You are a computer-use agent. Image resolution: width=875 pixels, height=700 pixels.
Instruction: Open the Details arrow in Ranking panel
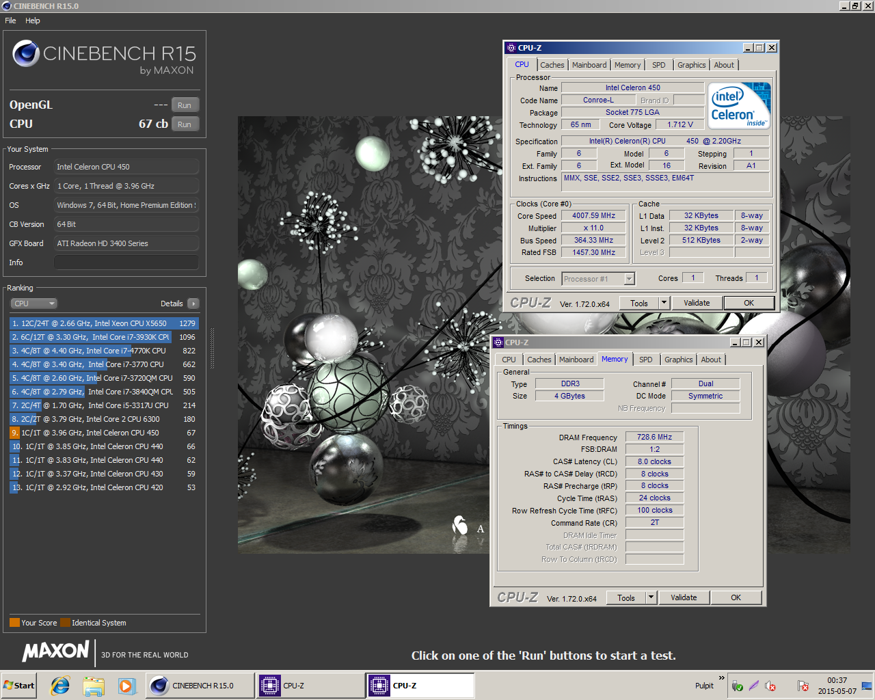pos(193,304)
